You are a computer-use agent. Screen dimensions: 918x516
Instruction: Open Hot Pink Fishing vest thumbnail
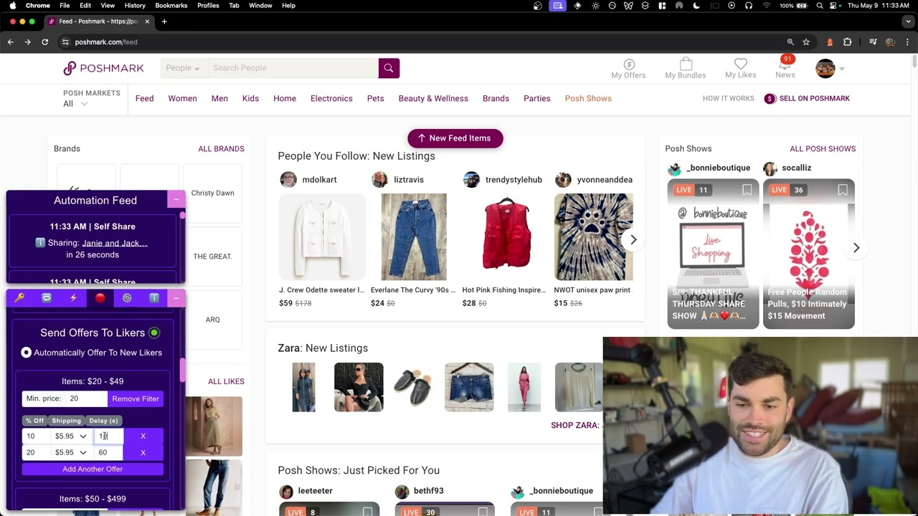(x=506, y=237)
